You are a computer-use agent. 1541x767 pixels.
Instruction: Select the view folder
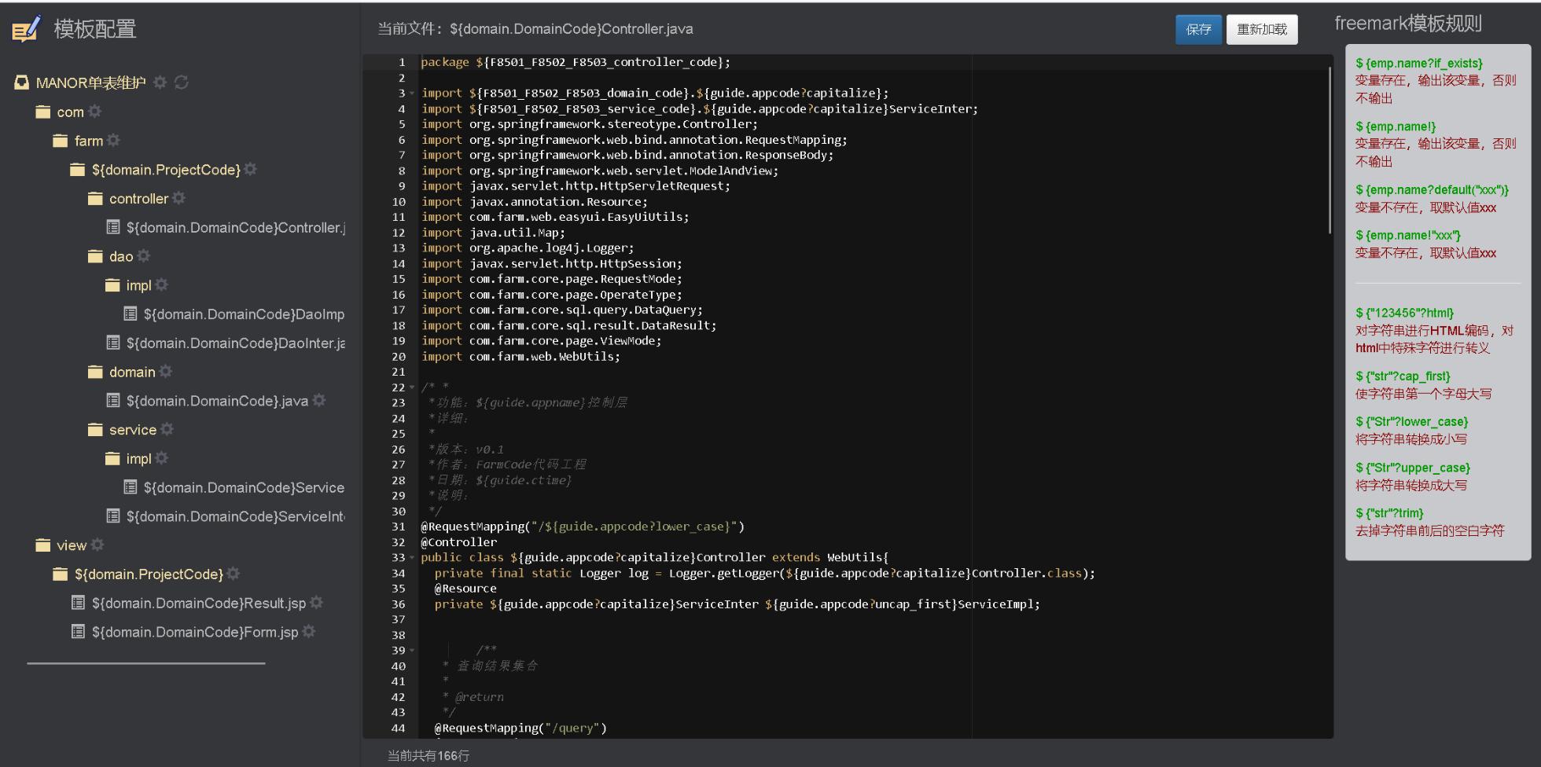pos(72,545)
